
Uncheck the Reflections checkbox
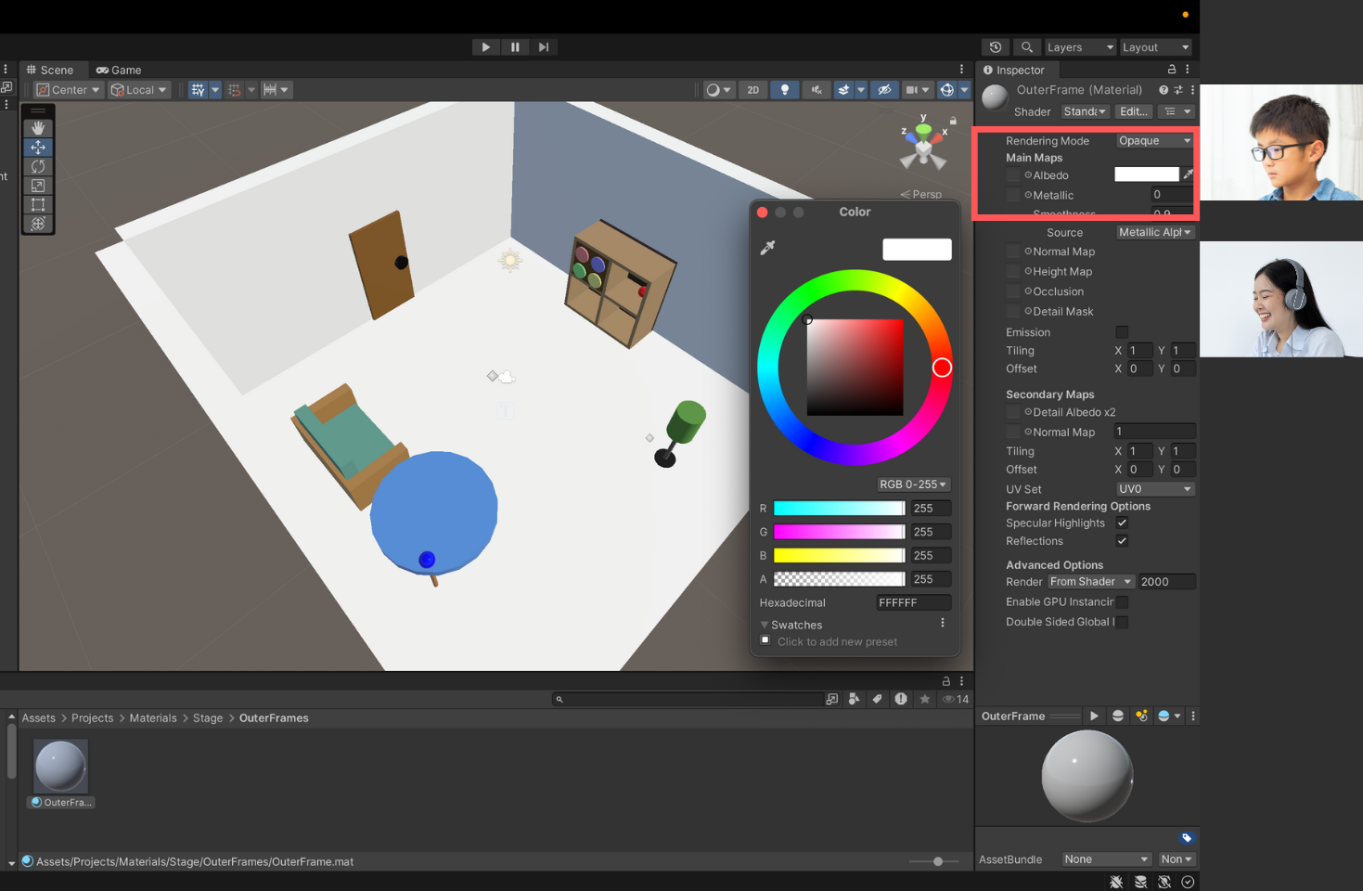pos(1122,541)
